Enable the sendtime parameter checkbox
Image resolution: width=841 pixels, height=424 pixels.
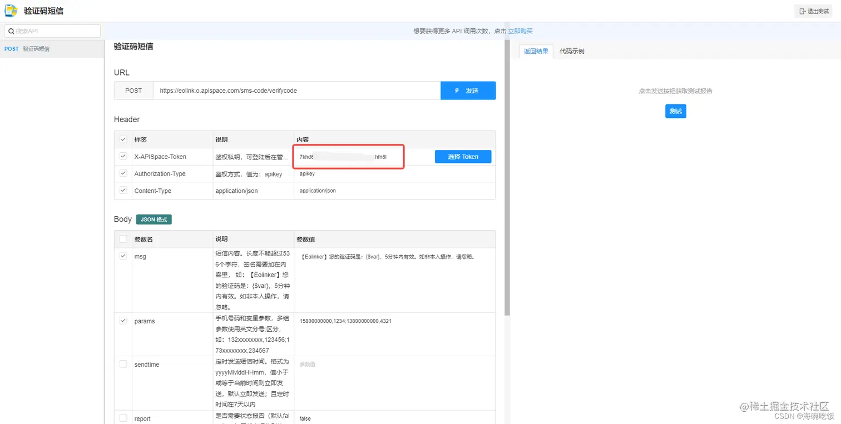pos(123,364)
